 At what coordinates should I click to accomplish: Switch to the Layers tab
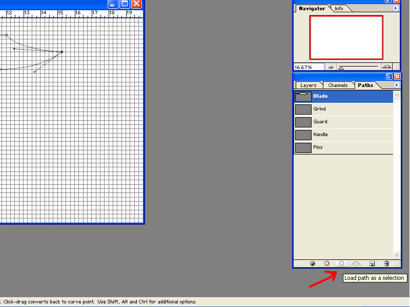pyautogui.click(x=309, y=85)
